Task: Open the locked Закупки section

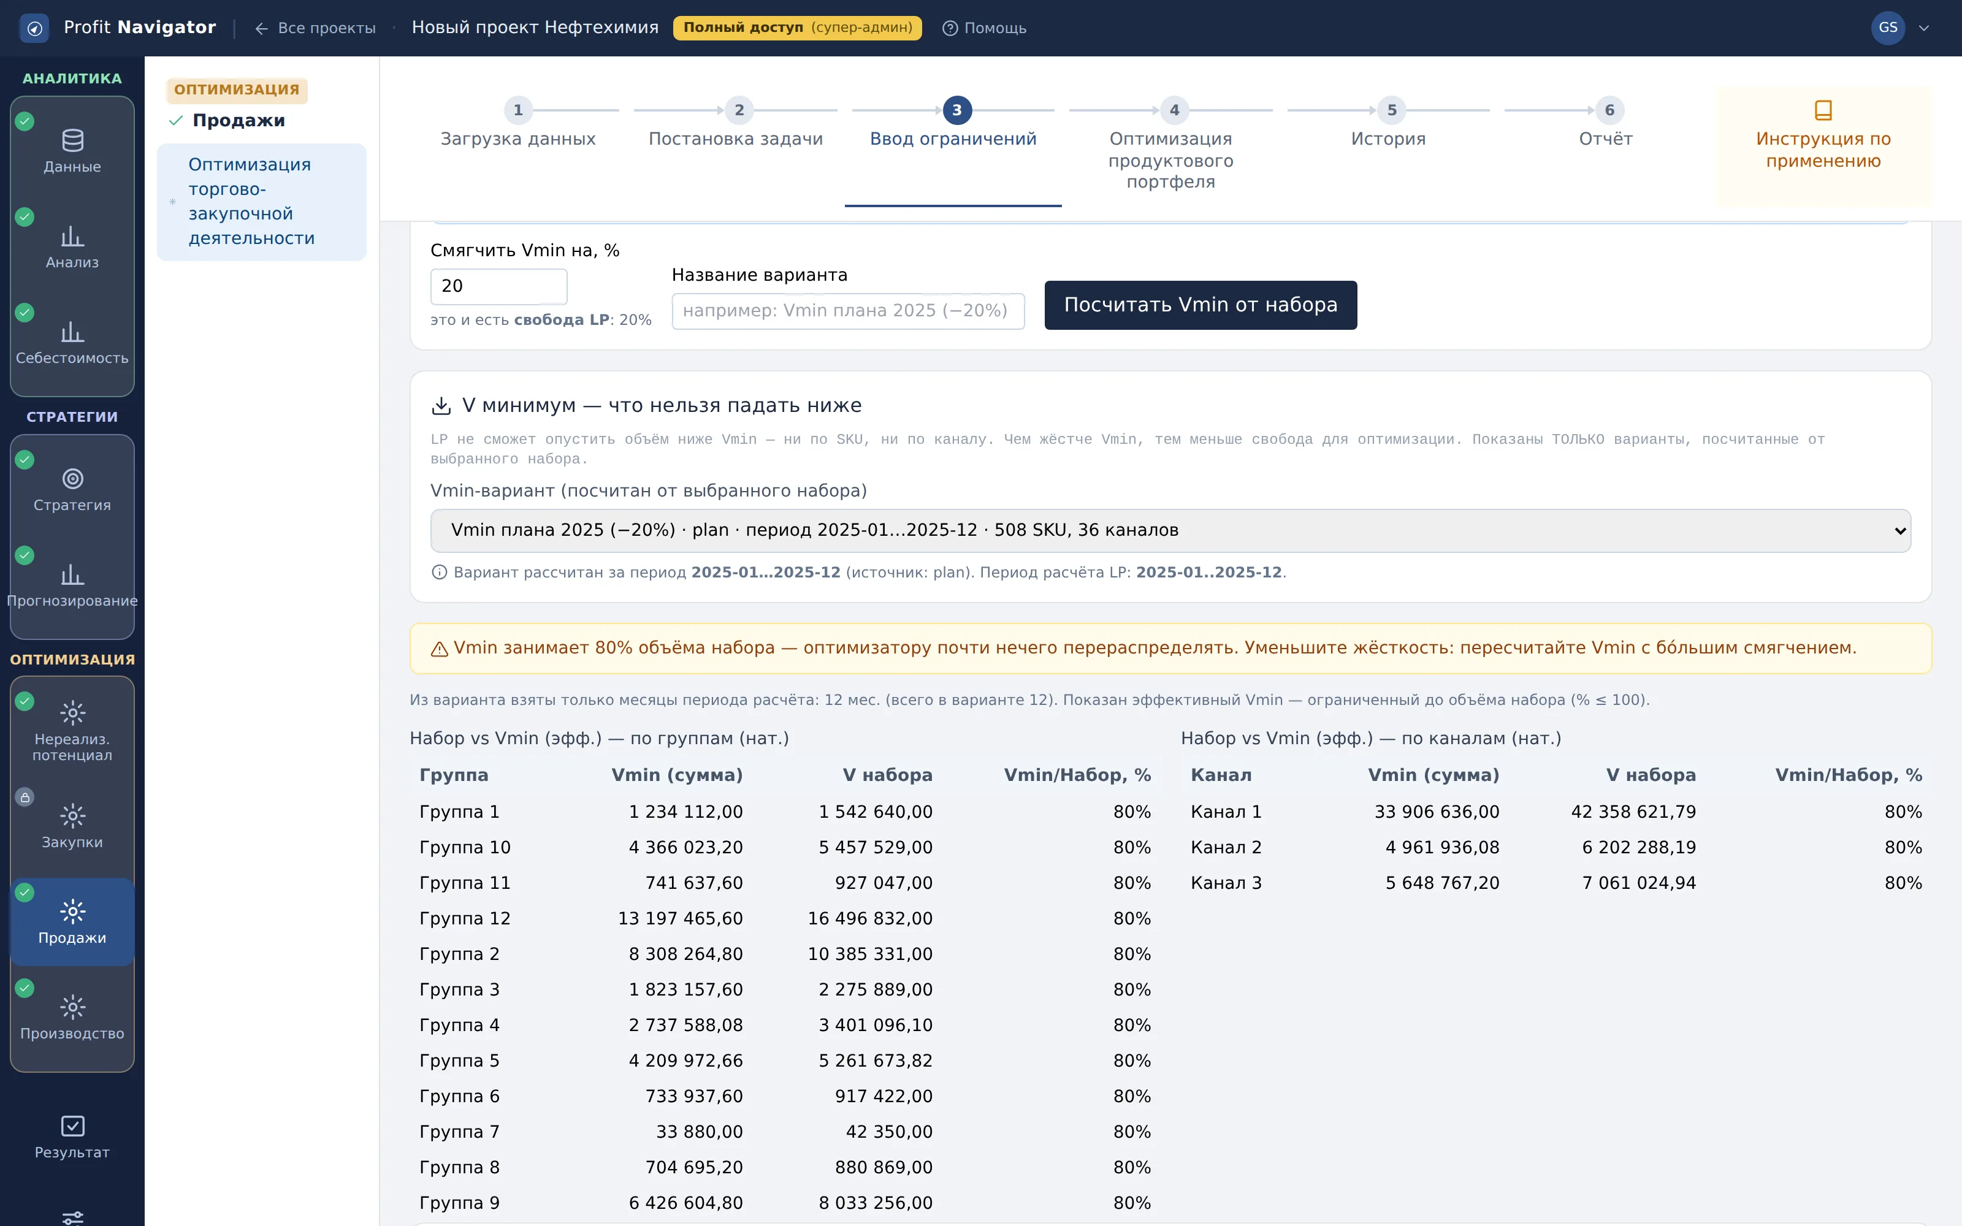Action: pyautogui.click(x=72, y=826)
